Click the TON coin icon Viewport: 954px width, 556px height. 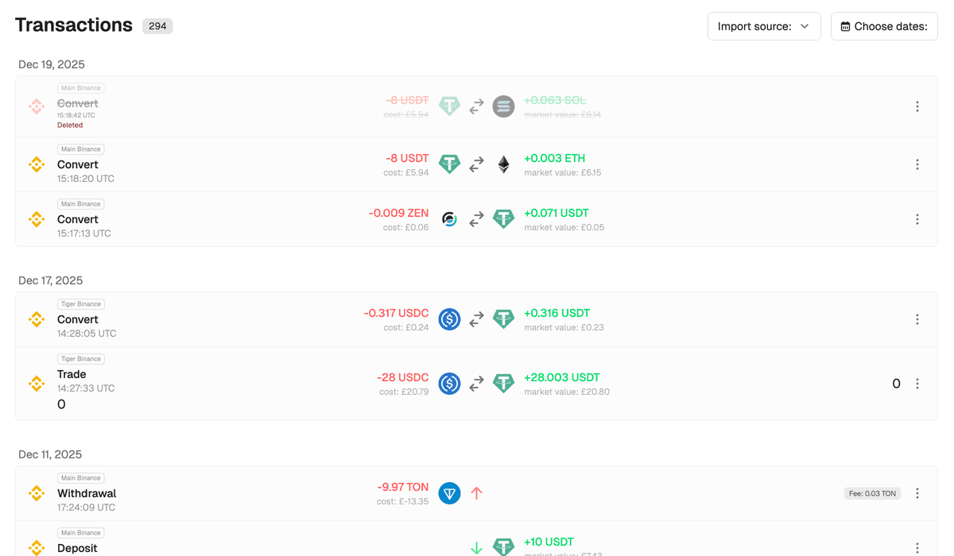pos(449,493)
